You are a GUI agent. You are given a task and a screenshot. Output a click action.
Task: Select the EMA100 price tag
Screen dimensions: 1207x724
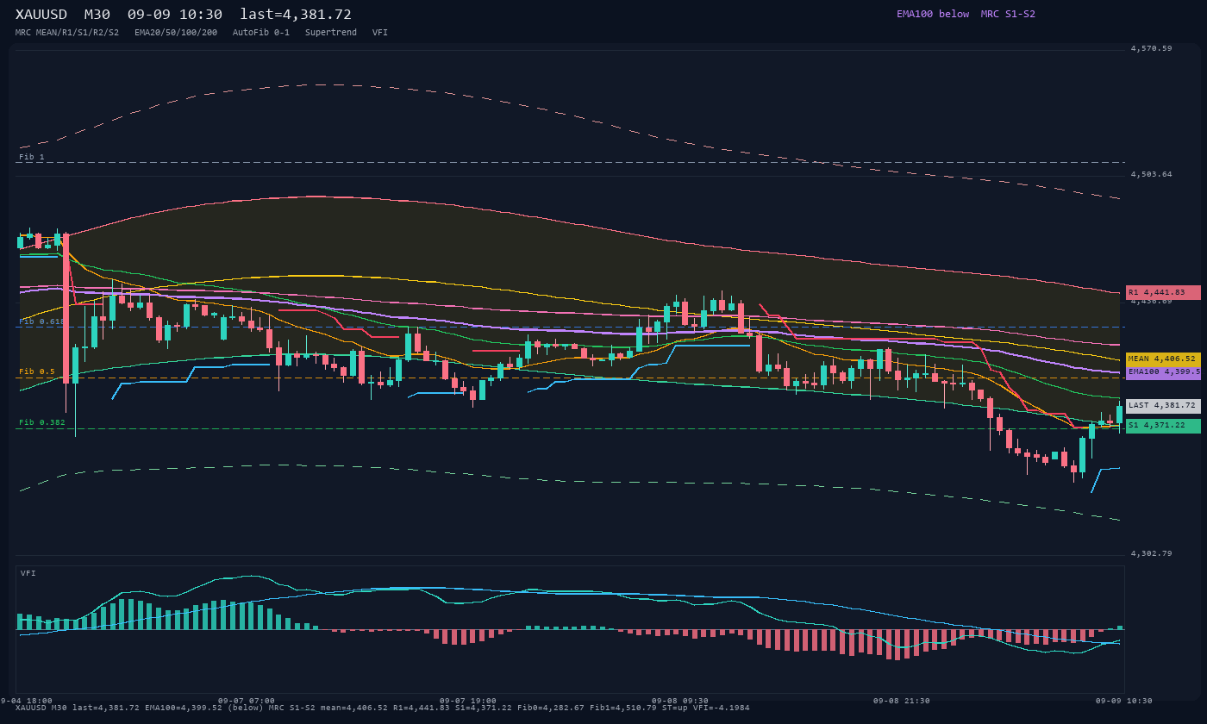coord(1163,372)
